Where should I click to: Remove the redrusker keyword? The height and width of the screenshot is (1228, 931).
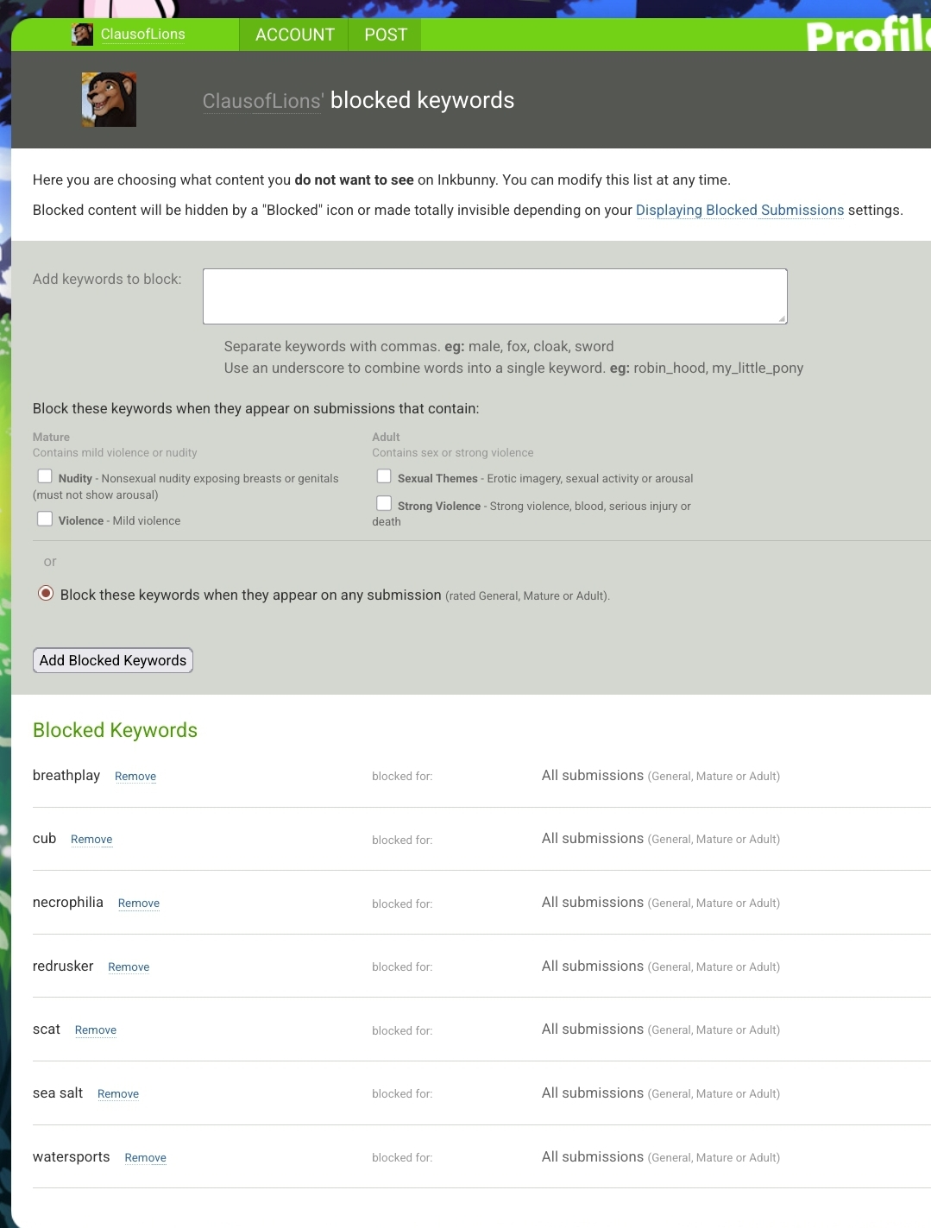(129, 967)
